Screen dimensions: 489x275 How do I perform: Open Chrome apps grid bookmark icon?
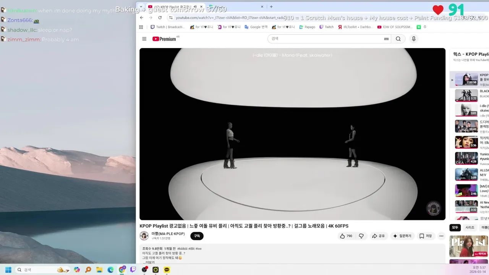(141, 27)
